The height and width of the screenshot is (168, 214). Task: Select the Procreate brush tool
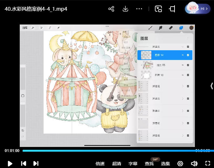[x=150, y=28]
